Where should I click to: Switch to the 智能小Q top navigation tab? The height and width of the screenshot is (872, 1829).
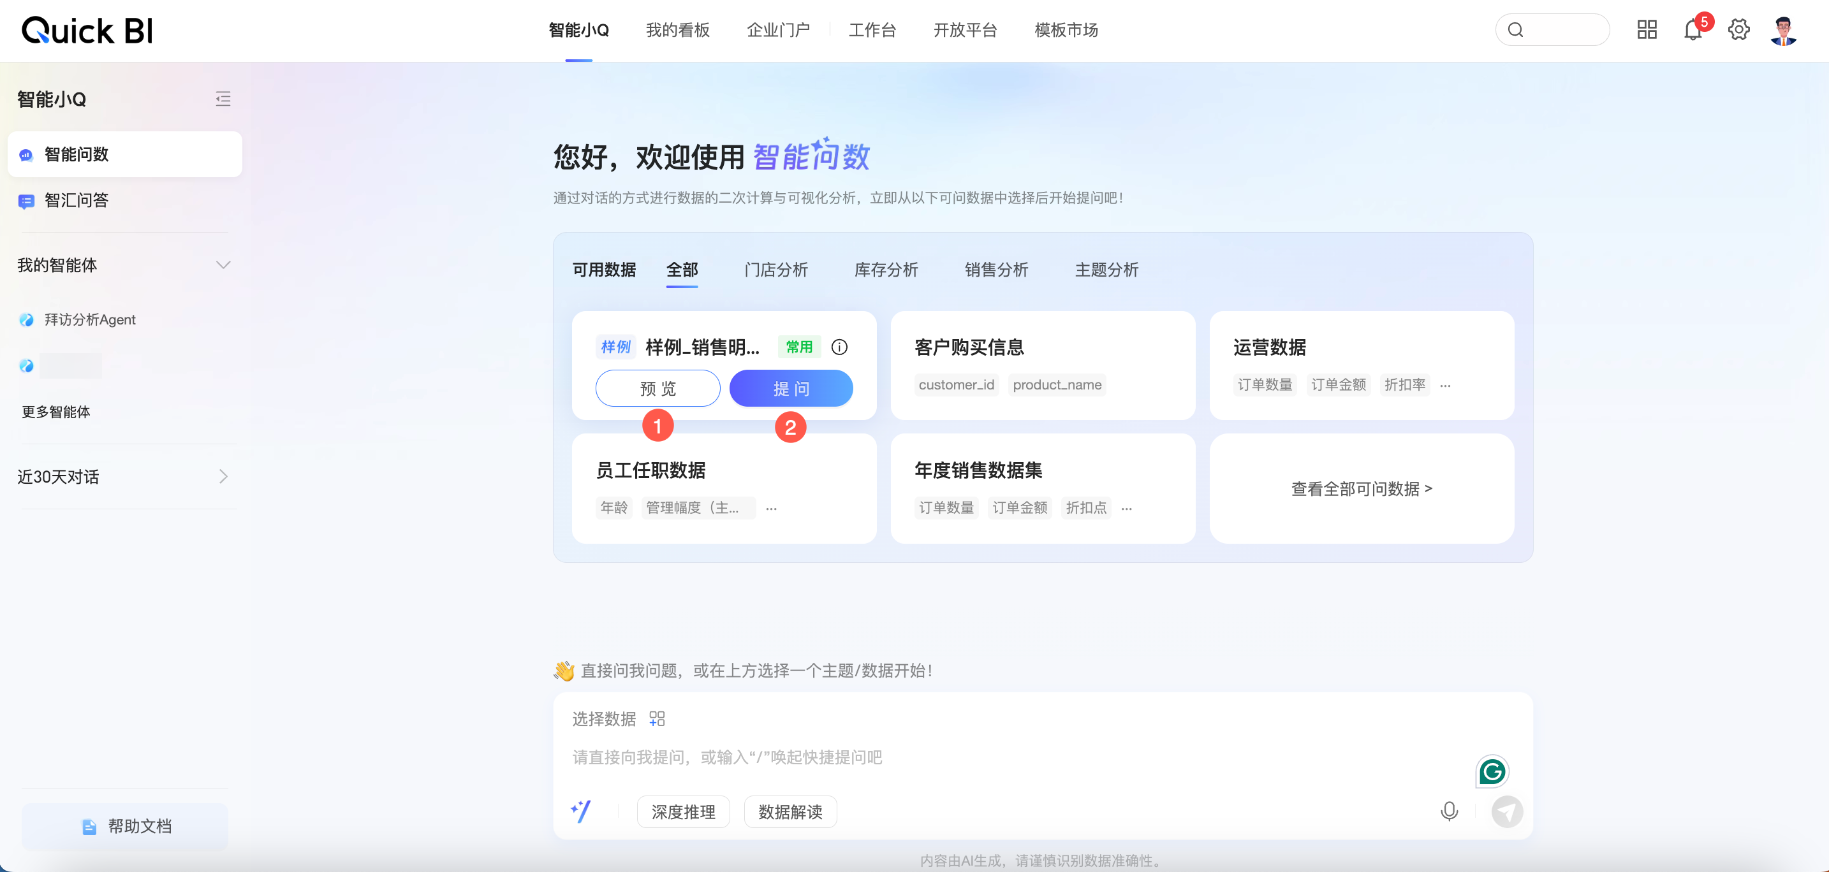point(578,30)
